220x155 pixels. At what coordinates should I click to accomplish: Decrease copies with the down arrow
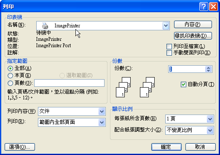click(x=209, y=71)
